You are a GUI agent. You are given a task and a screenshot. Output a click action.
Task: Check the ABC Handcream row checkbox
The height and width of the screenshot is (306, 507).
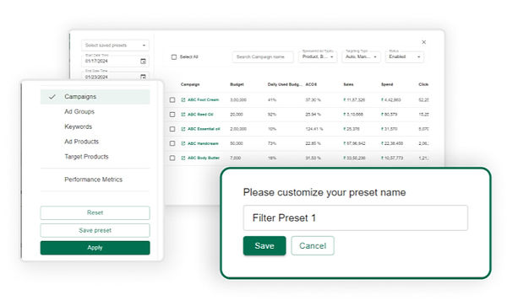point(172,143)
